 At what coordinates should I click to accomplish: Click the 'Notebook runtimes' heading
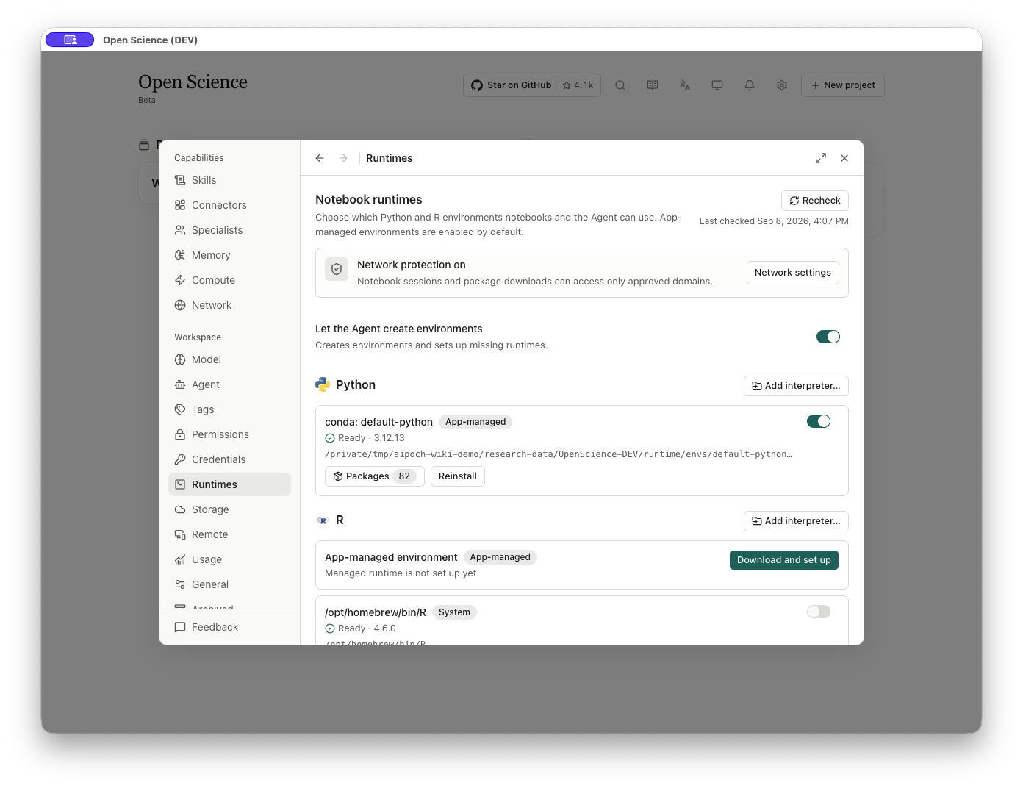(369, 199)
